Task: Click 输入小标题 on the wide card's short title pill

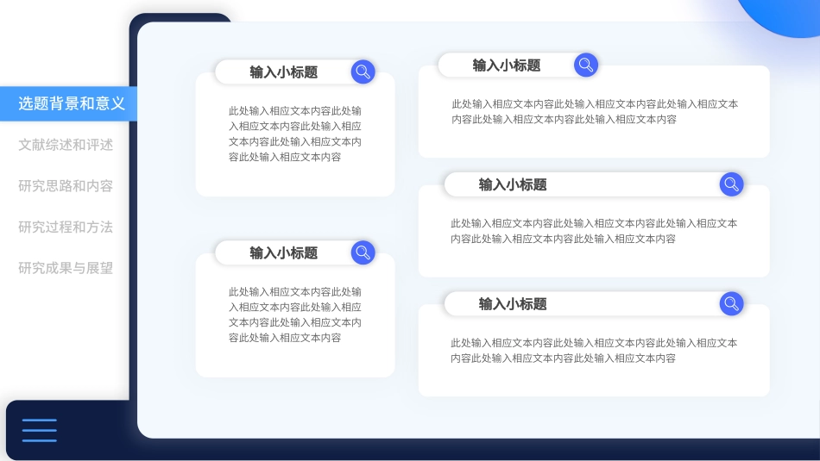Action: click(x=506, y=65)
